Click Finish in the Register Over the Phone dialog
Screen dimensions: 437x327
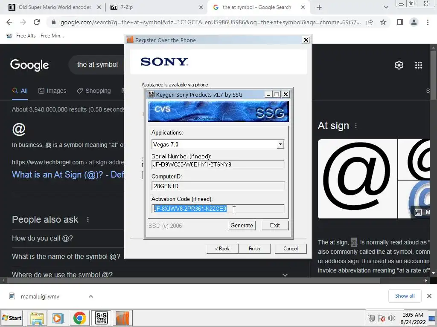[254, 249]
